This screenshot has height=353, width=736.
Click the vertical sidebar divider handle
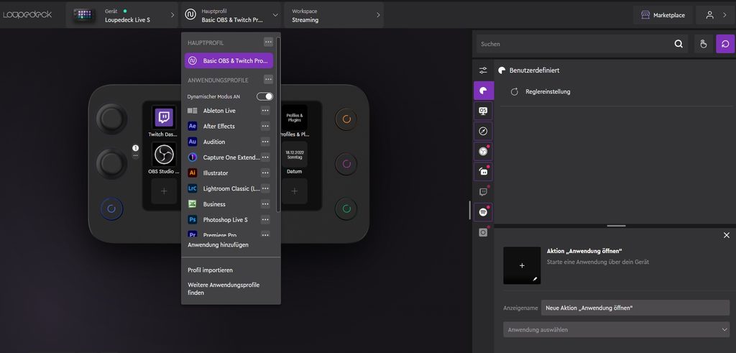470,210
